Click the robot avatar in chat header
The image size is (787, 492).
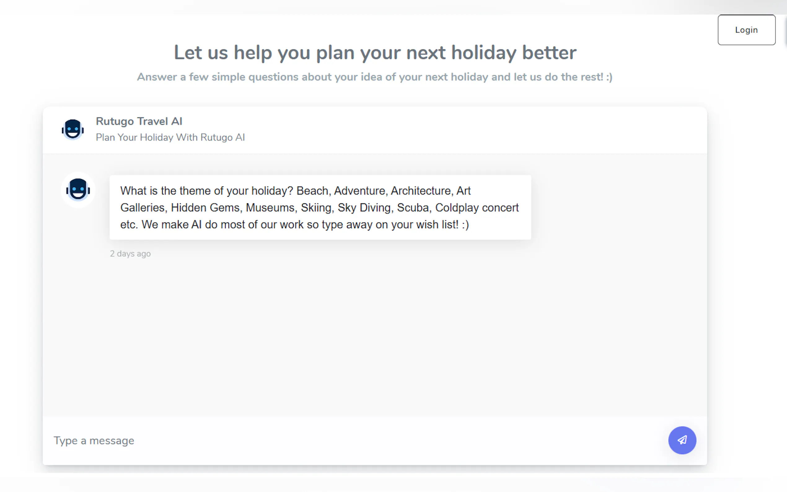[x=73, y=130]
